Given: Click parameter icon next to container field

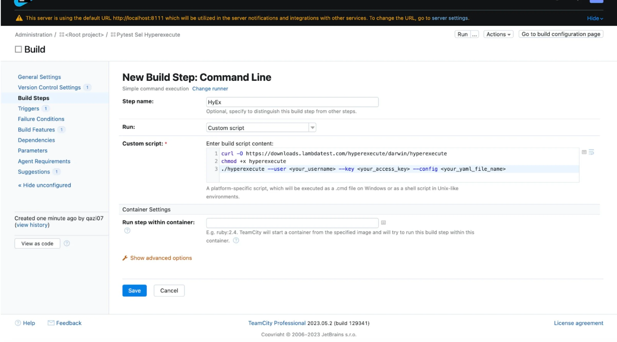Looking at the screenshot, I should point(383,222).
